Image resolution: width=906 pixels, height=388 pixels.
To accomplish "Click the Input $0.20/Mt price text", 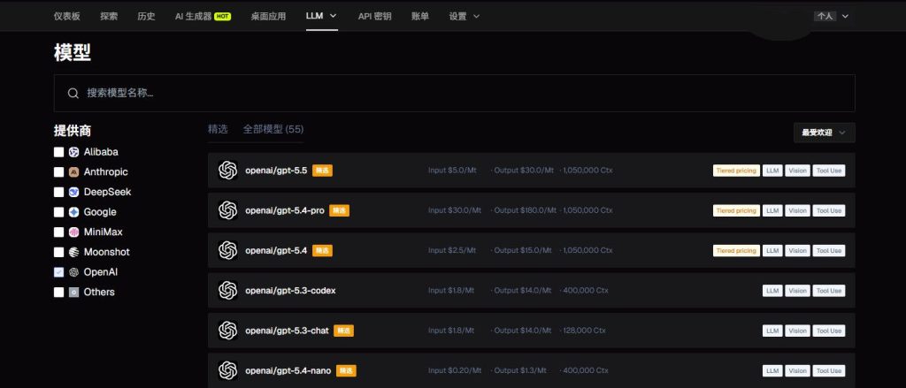I will [454, 370].
